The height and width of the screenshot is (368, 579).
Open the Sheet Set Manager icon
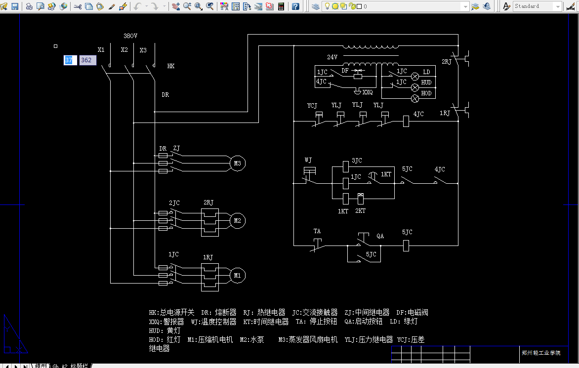258,6
